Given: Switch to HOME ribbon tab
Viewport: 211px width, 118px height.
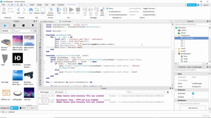Looking at the screenshot, I should click(32, 5).
